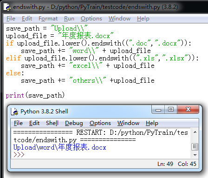Click the Python icon in editor title bar
The image size is (208, 178).
point(7,7)
